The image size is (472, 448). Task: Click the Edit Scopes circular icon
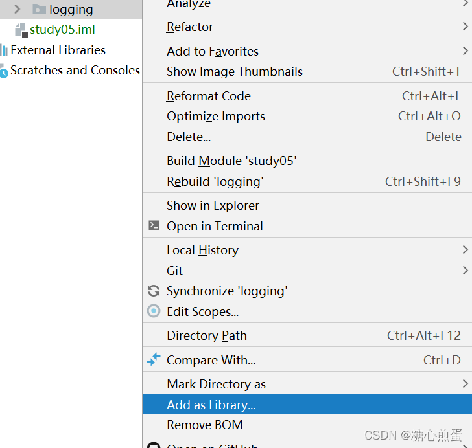[x=154, y=311]
